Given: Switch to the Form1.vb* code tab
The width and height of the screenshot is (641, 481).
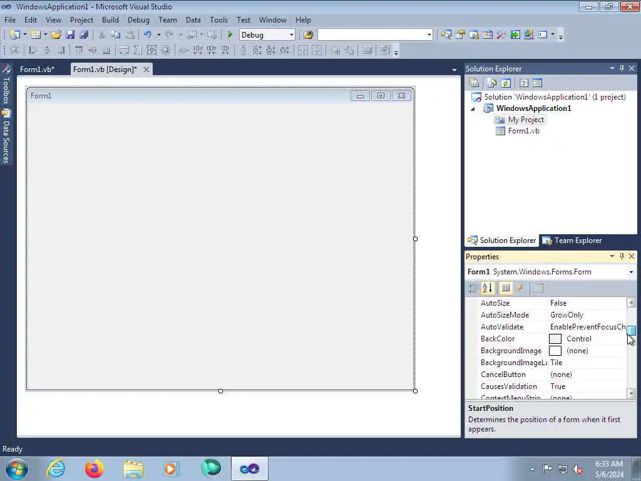Looking at the screenshot, I should (37, 69).
